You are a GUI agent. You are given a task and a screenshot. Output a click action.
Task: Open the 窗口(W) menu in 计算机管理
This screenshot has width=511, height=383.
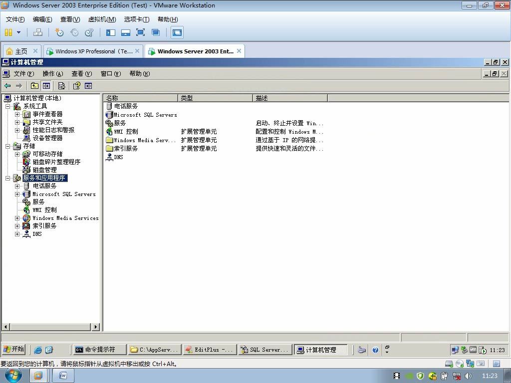pyautogui.click(x=111, y=74)
